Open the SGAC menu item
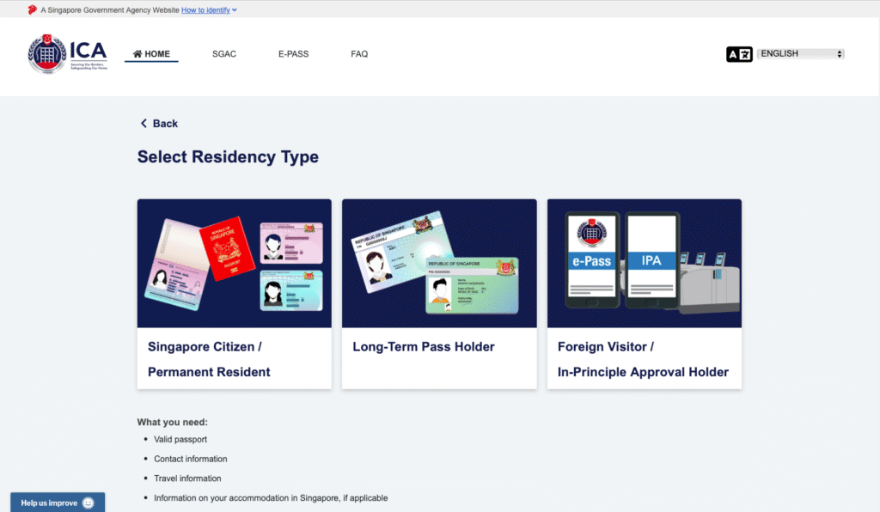Screen dimensions: 880x512 [x=224, y=54]
